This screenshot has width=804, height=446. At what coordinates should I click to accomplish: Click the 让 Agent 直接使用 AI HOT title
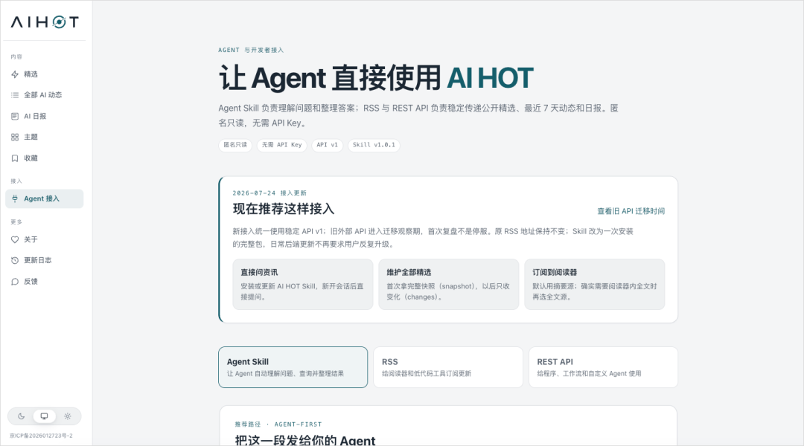point(376,78)
